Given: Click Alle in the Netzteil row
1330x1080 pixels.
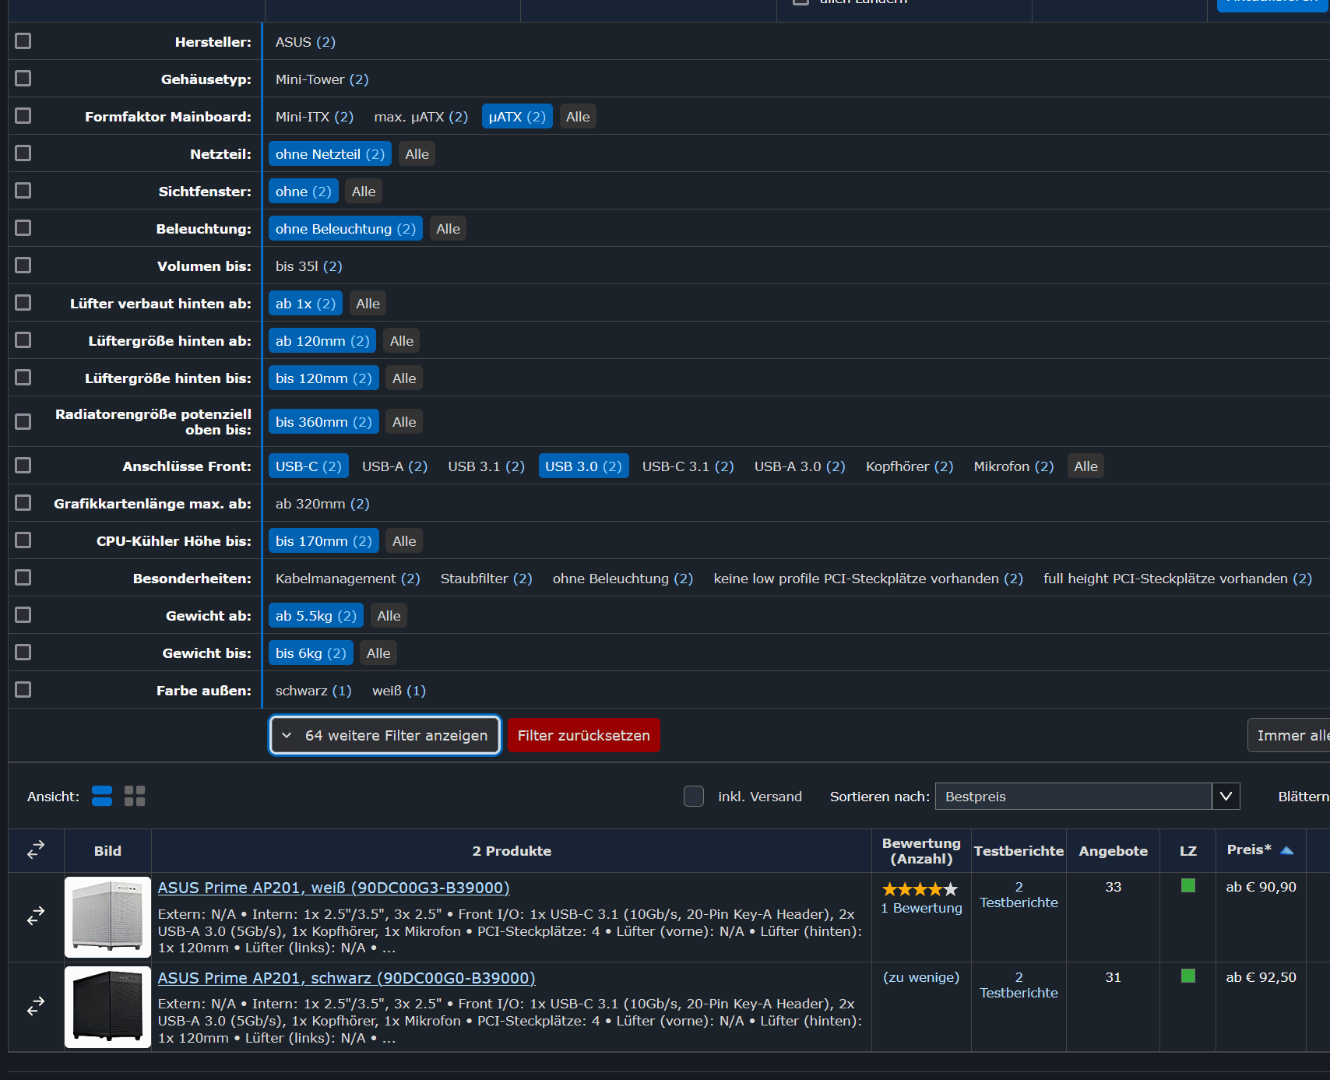Looking at the screenshot, I should [x=417, y=154].
